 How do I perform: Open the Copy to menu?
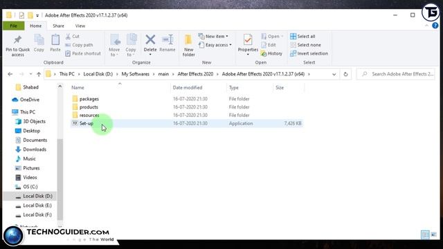(131, 46)
